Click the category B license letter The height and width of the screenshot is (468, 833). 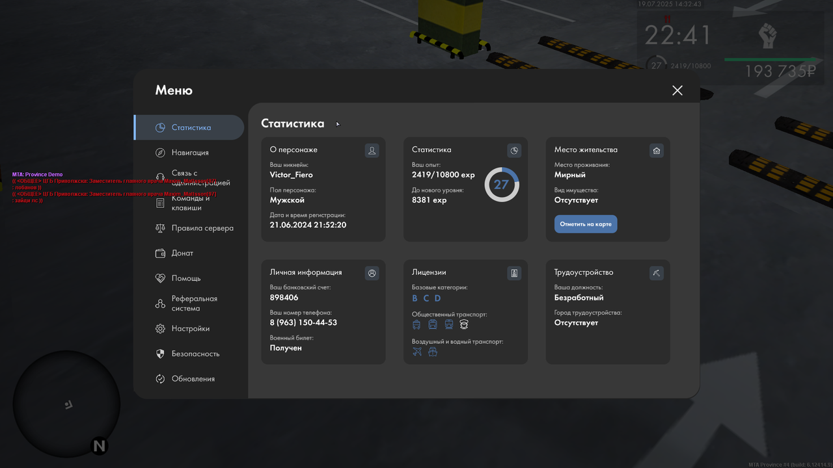415,298
